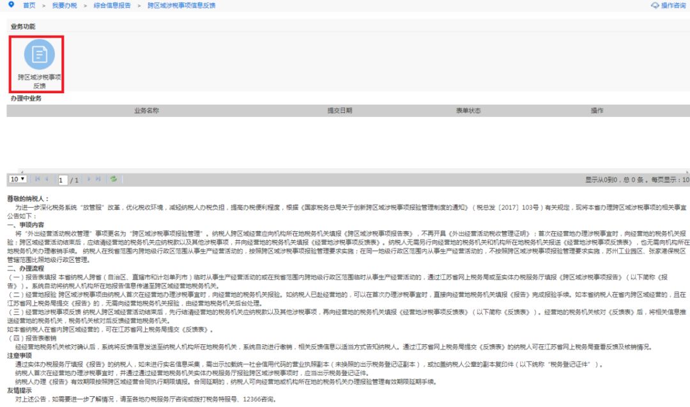Click the 操作咨询 headset icon
Screen dimensions: 690x407
(654, 5)
